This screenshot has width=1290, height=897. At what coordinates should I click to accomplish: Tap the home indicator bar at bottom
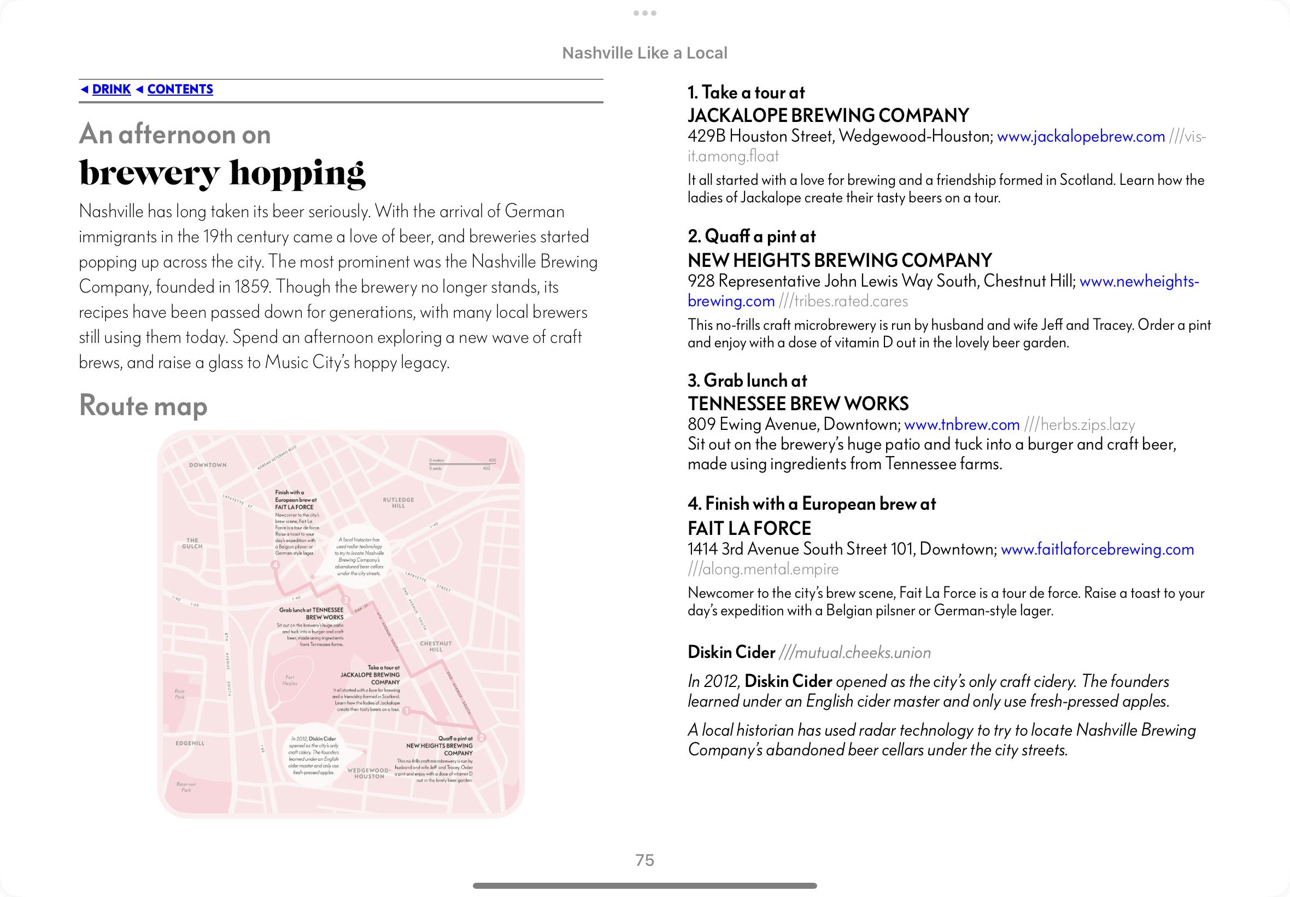644,886
